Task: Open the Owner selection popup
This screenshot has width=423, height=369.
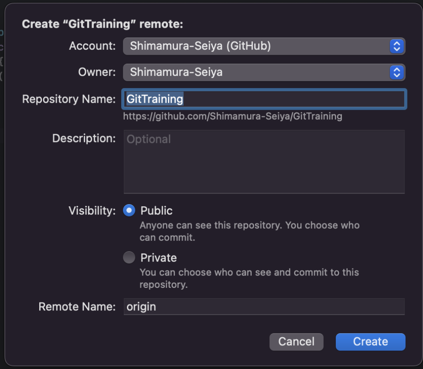Action: click(x=264, y=72)
